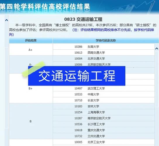Image resolution: width=159 pixels, height=146 pixels.
Task: Select the 10287 南京航空航天大学 row
Action: tap(104, 118)
